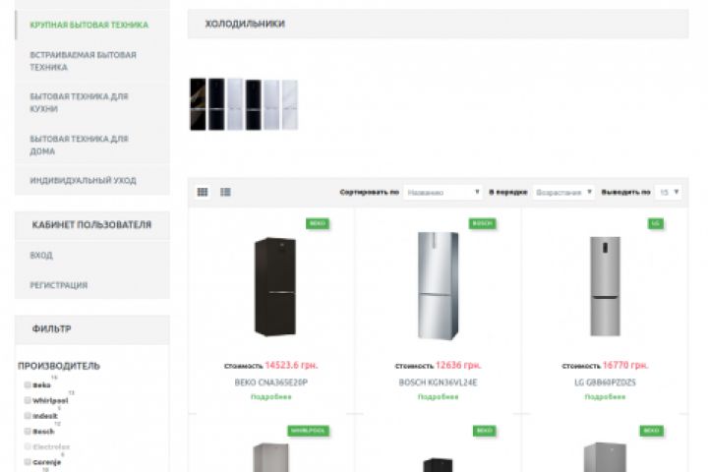The image size is (708, 472).
Task: Click the green WHIRLPOOL brand badge
Action: click(x=309, y=431)
